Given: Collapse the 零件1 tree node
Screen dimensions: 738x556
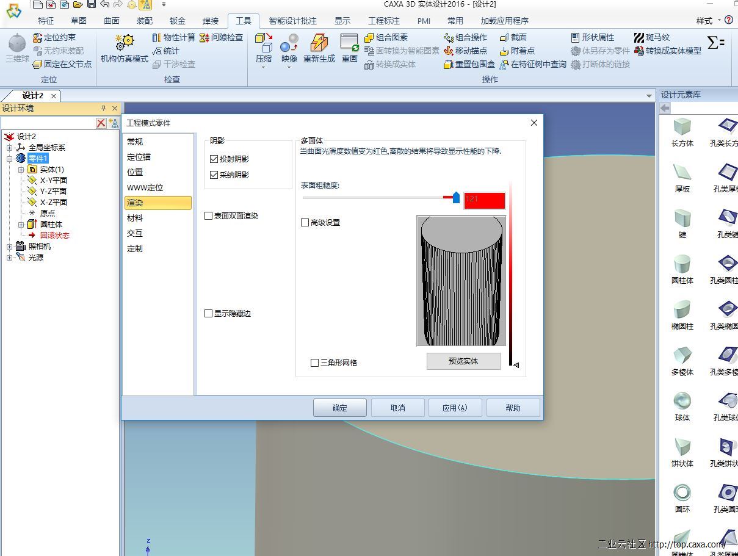Looking at the screenshot, I should [x=9, y=159].
